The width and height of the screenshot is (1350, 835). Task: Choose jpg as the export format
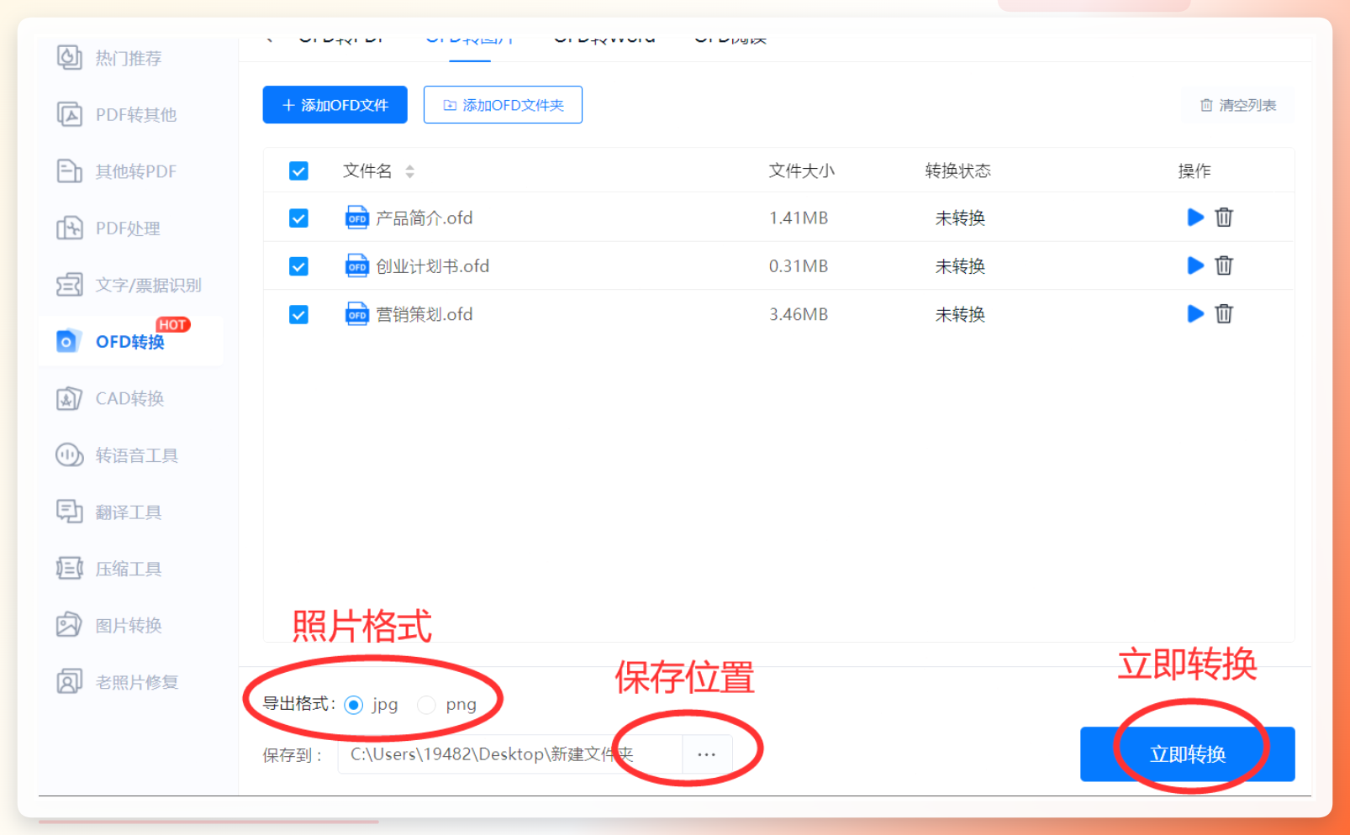[x=354, y=705]
